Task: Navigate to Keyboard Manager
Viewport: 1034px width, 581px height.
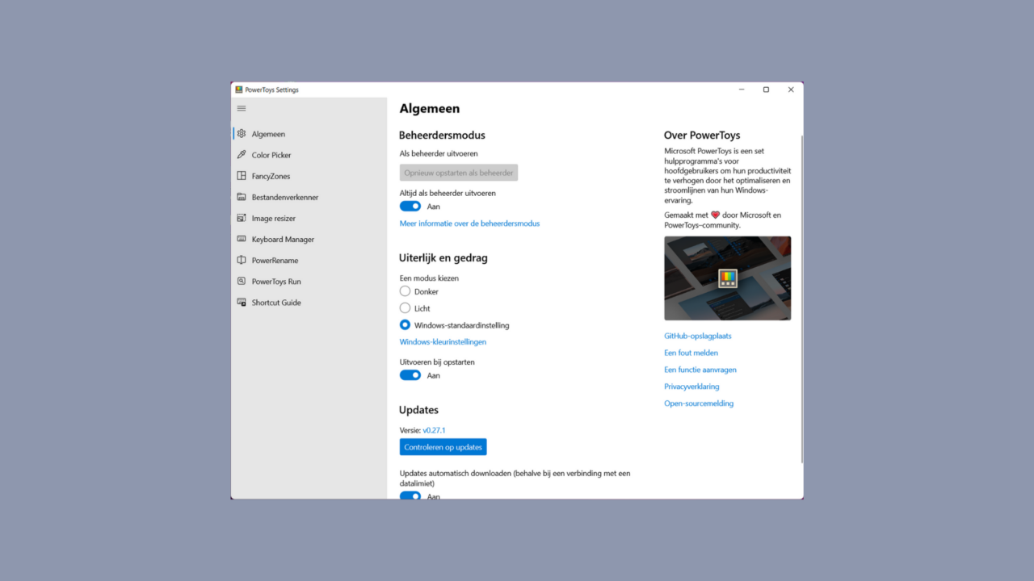Action: coord(309,239)
